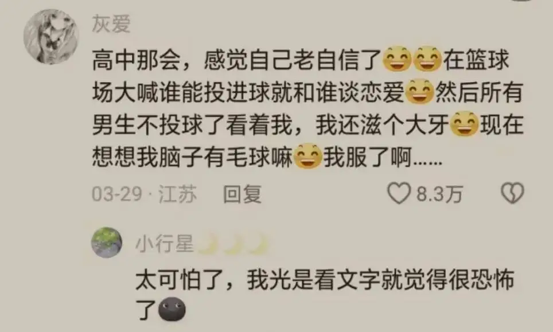Click 回复 to reply to comment

[x=242, y=194]
